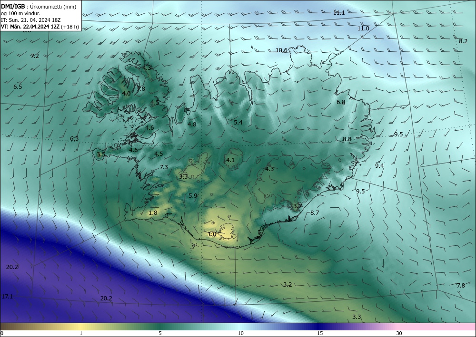Click the 'VT: Mán. 22.04.2024 12Z' valid time
Viewport: 476px width, 337px height.
30,27
